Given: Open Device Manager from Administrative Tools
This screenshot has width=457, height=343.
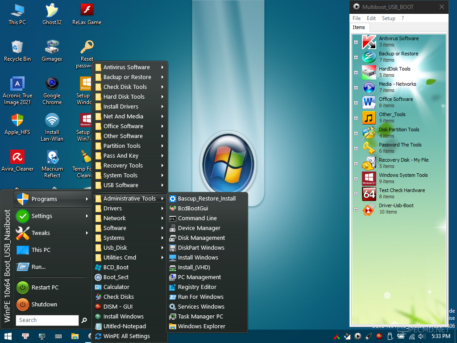Looking at the screenshot, I should pos(207,228).
